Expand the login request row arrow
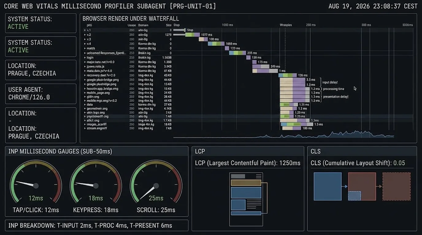Viewport: 422px width, 235px height. click(85, 58)
